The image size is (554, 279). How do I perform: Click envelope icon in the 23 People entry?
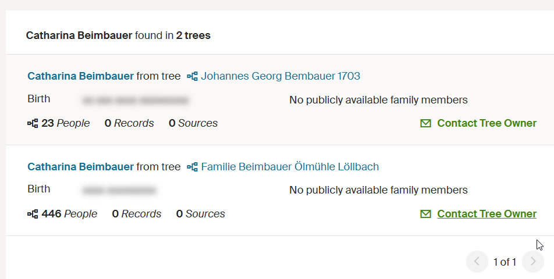tap(426, 123)
